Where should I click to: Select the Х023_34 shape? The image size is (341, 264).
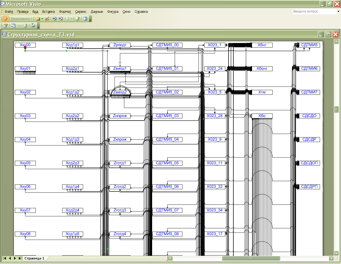(x=215, y=210)
